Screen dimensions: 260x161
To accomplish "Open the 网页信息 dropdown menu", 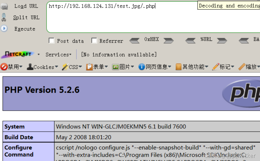I will coord(170,67).
